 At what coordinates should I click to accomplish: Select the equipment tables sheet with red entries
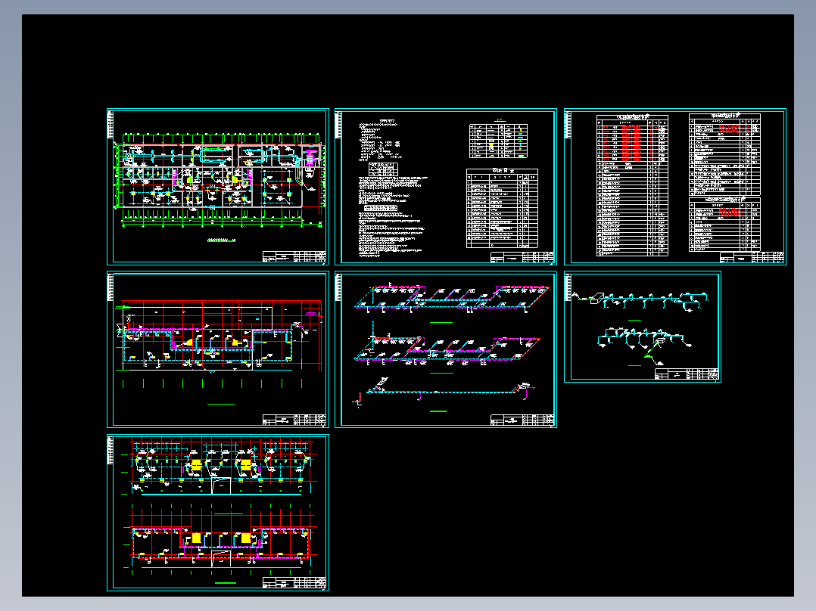[675, 187]
